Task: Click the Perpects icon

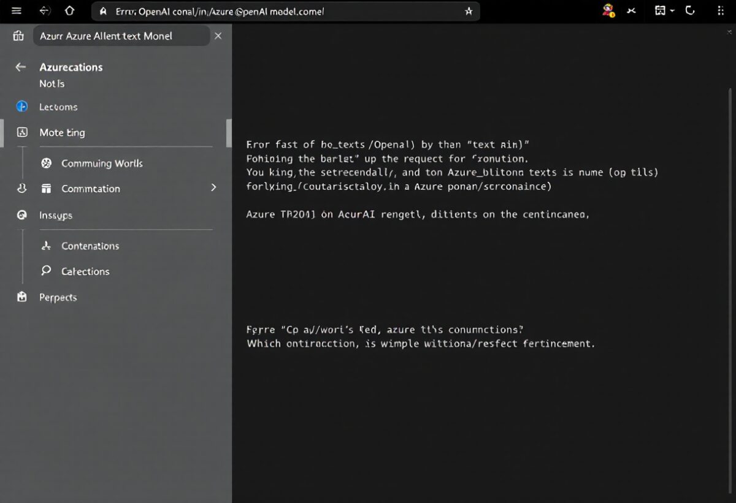Action: pyautogui.click(x=22, y=297)
